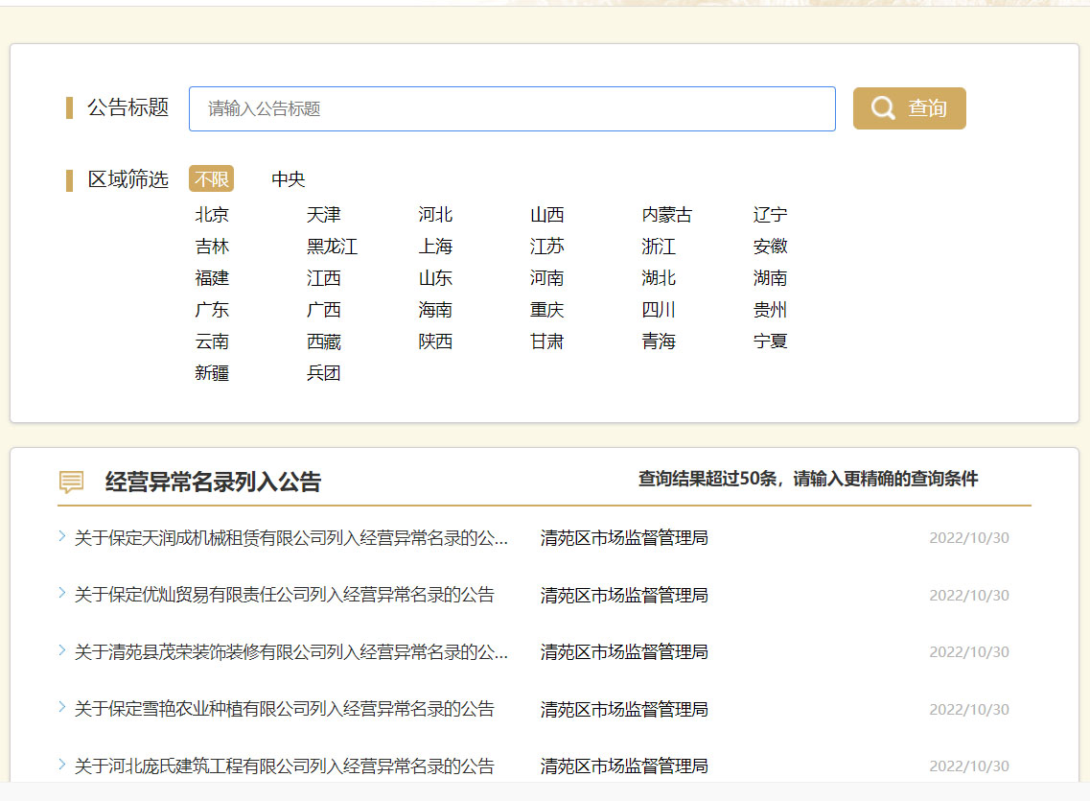1090x801 pixels.
Task: Select 吉林 region option
Action: (x=212, y=247)
